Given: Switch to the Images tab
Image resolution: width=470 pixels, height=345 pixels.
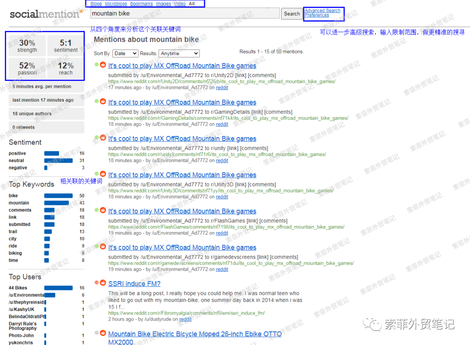Looking at the screenshot, I should [x=163, y=3].
